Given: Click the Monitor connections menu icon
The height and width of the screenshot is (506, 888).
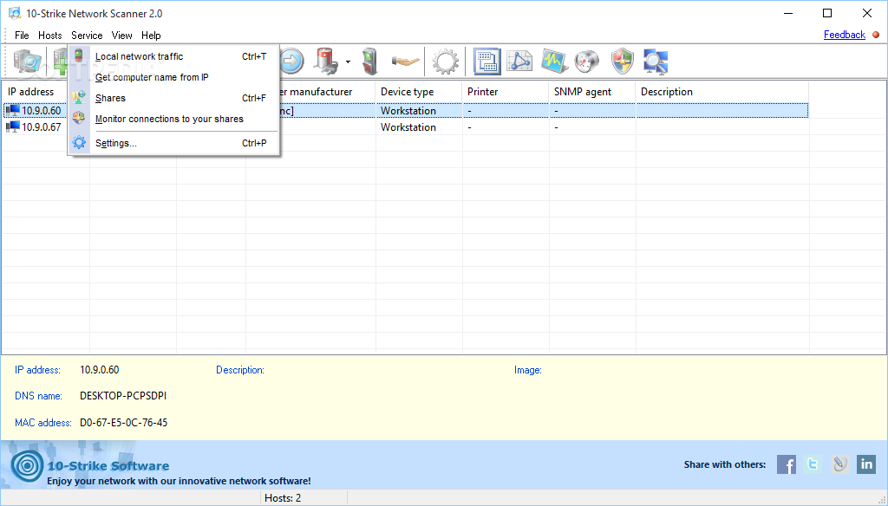Looking at the screenshot, I should [79, 119].
